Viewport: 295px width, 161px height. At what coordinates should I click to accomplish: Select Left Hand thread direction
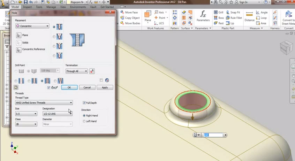[x=84, y=121]
